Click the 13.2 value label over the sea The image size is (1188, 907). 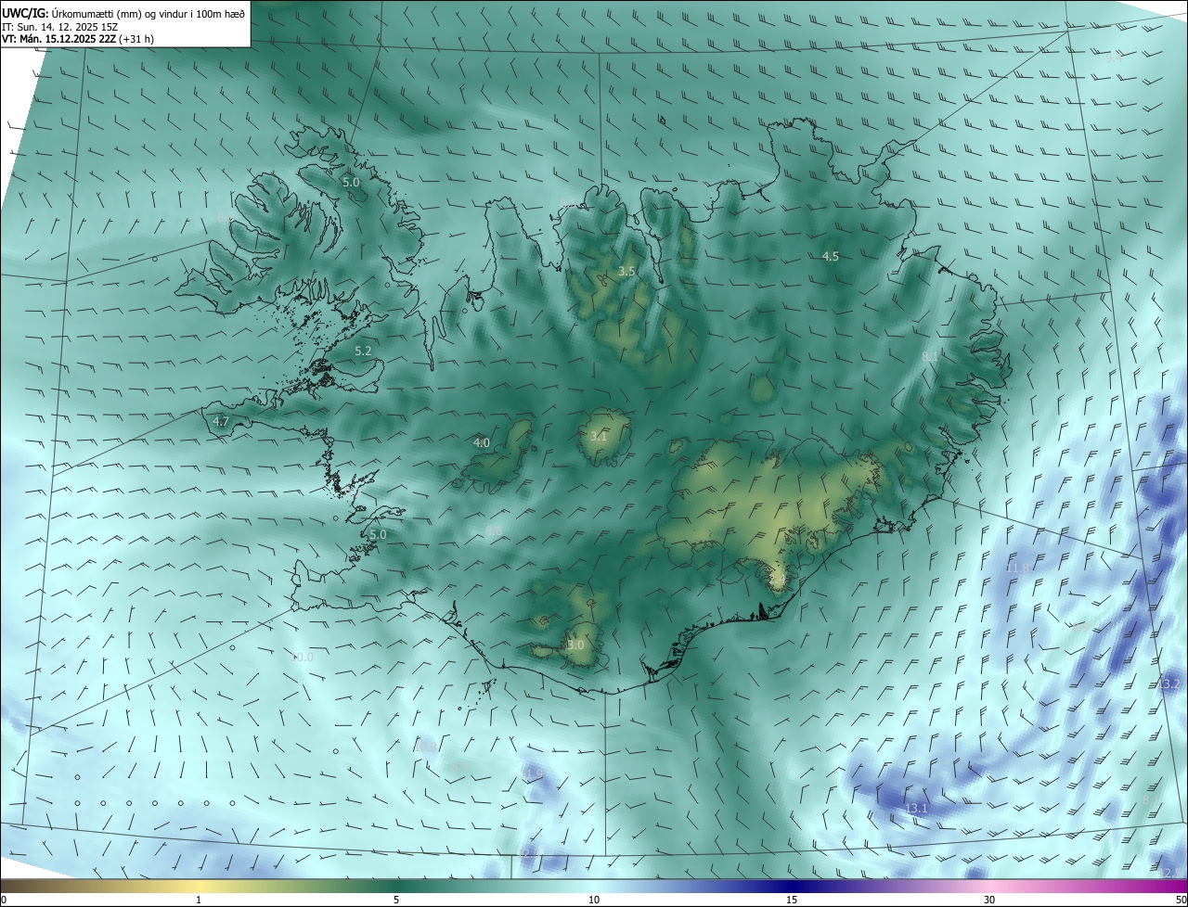point(1169,683)
